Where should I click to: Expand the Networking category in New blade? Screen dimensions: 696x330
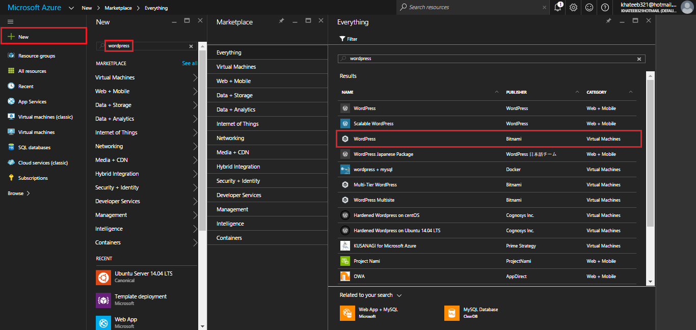(195, 146)
